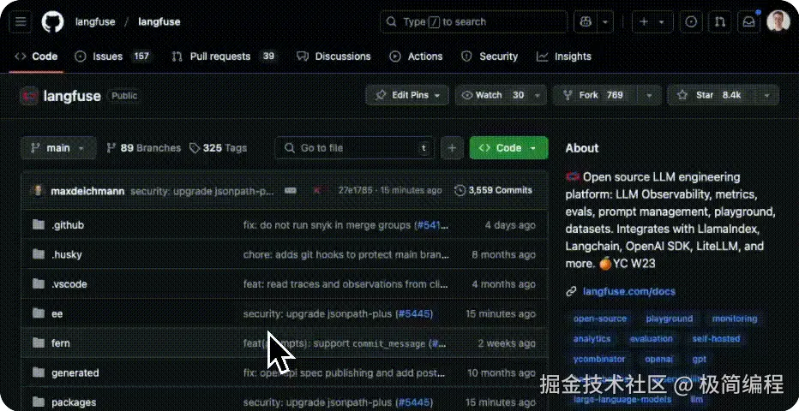Open notifications inbox icon

pos(748,22)
